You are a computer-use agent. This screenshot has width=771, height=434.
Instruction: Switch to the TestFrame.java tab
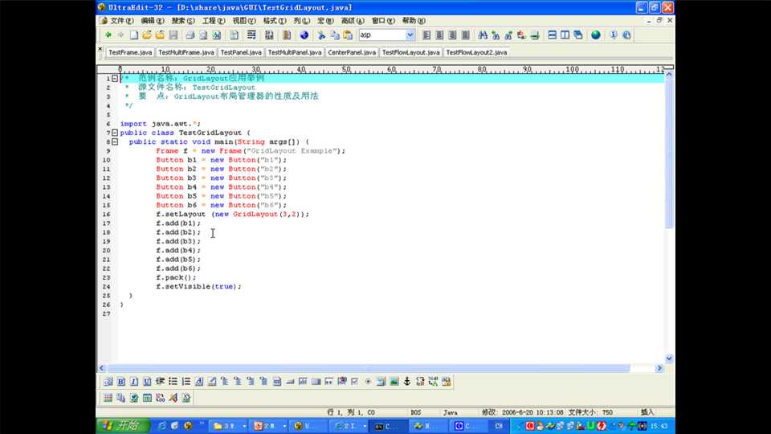(130, 52)
